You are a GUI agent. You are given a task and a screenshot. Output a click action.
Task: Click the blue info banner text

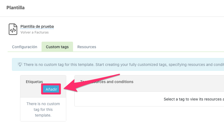[x=122, y=65]
